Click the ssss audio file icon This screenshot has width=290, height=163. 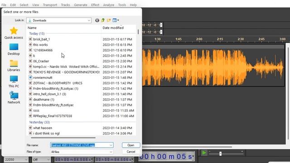point(30,110)
